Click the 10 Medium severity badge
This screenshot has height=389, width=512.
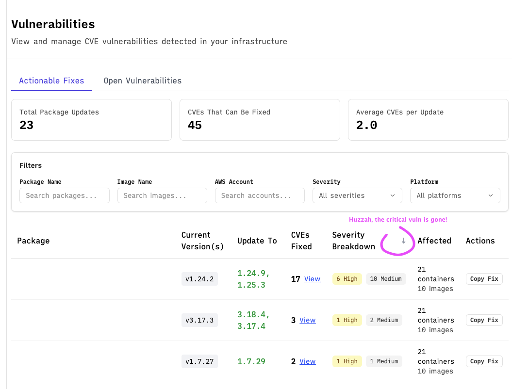point(386,279)
